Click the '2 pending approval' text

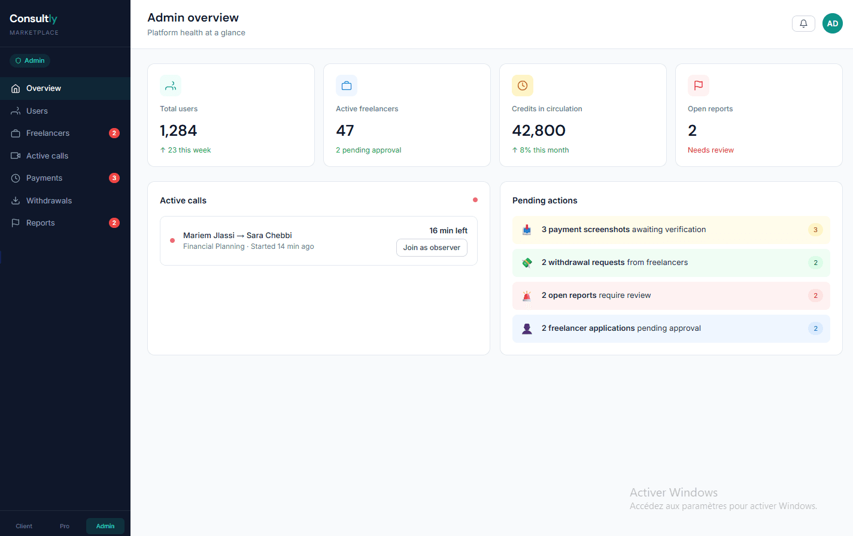(x=369, y=150)
